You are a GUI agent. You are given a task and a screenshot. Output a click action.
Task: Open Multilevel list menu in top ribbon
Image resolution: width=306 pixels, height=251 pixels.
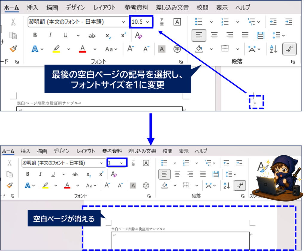pos(253,22)
